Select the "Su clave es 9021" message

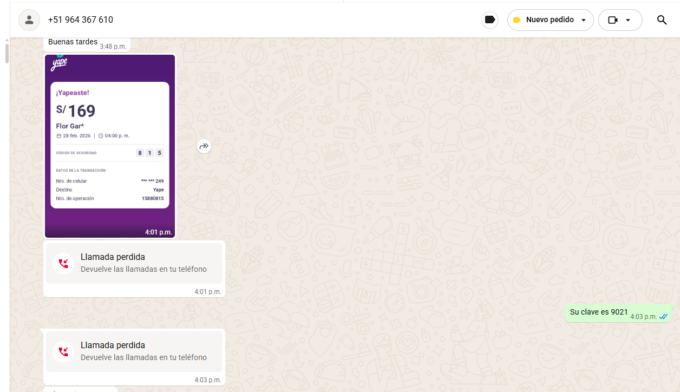(x=599, y=312)
